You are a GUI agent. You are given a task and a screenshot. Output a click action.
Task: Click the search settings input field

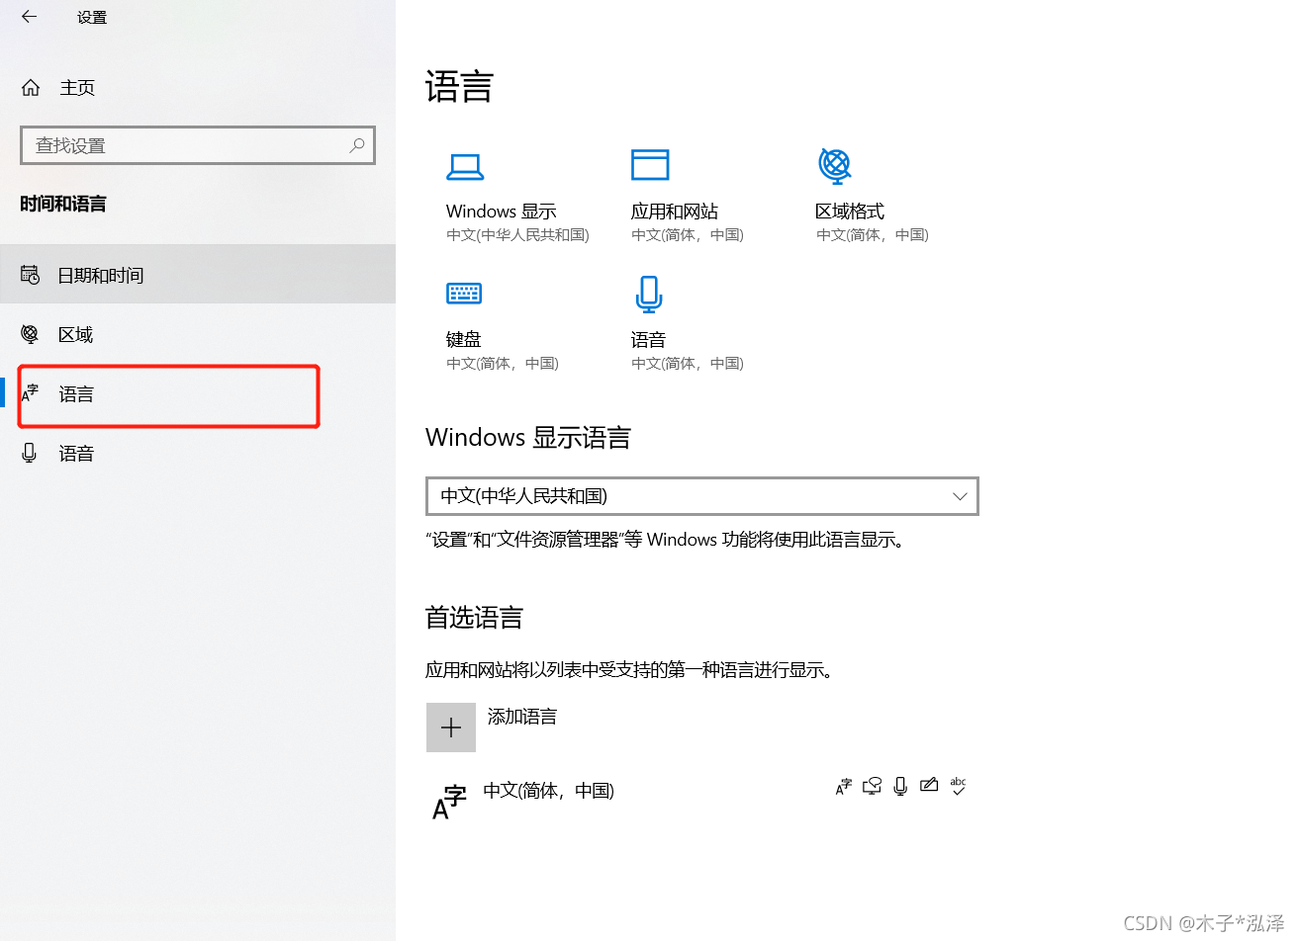(x=188, y=145)
